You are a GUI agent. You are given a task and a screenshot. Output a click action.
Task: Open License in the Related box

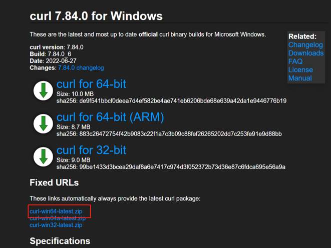tap(300, 69)
